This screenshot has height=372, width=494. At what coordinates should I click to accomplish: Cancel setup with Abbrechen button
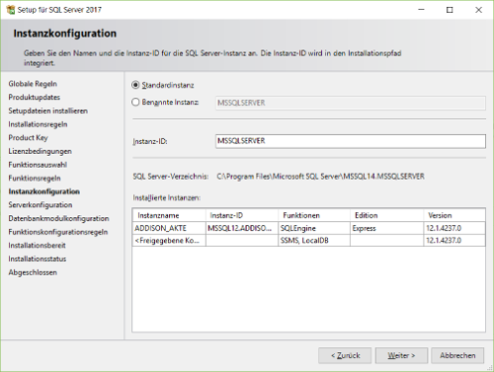[457, 355]
